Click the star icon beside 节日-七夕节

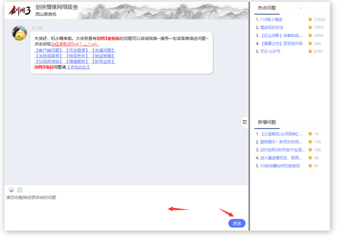310,52
